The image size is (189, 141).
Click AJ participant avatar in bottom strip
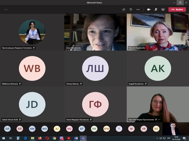pyautogui.click(x=57, y=129)
